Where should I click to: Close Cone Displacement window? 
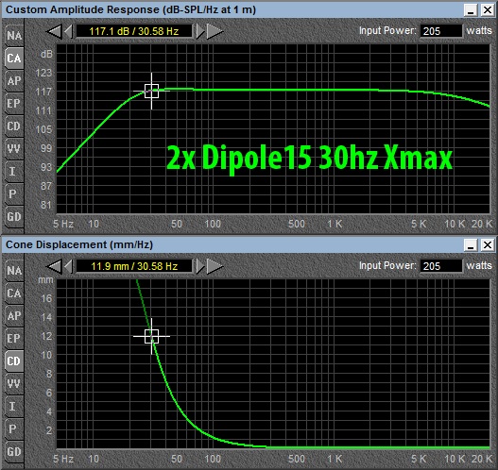[488, 245]
